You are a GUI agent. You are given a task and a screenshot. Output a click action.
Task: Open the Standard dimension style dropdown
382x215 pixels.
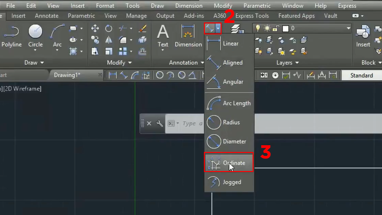362,75
